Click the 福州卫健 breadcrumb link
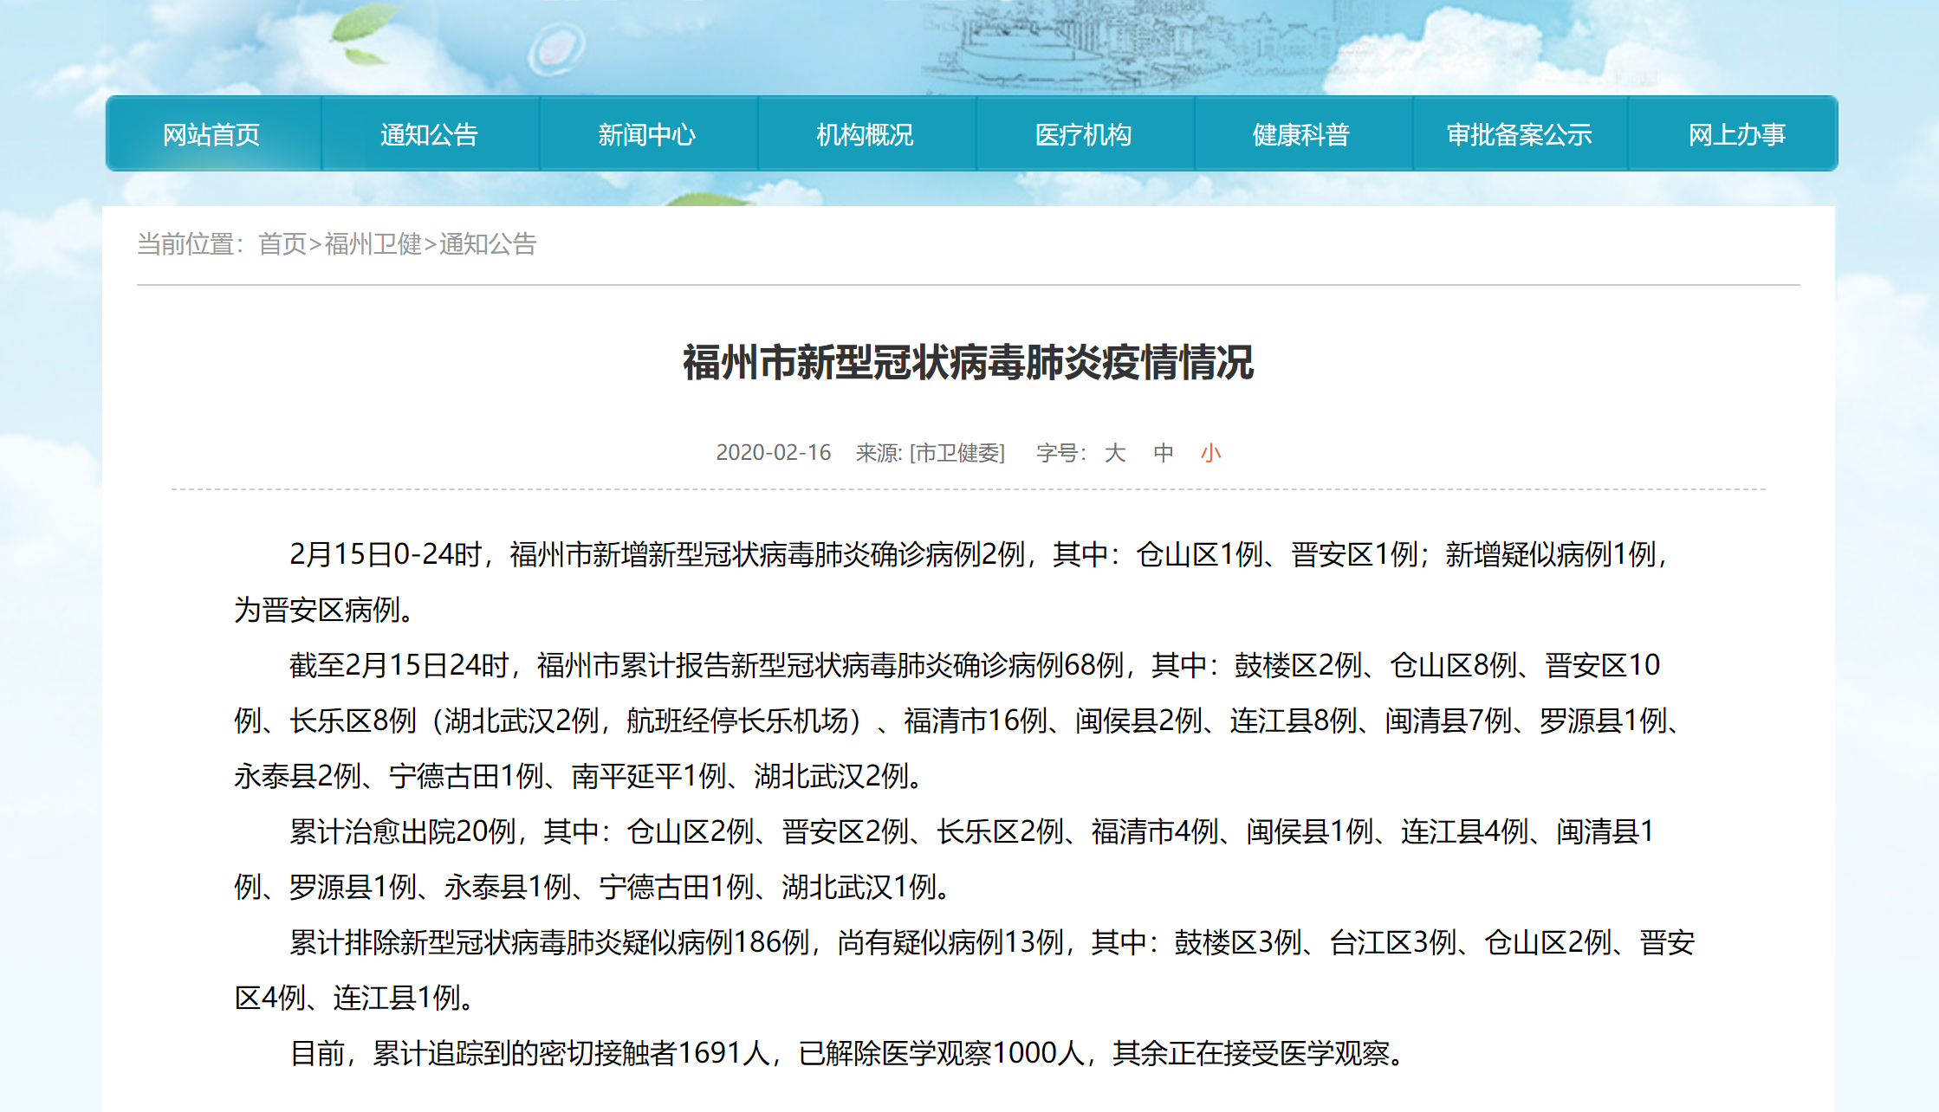Viewport: 1939px width, 1112px height. [373, 244]
